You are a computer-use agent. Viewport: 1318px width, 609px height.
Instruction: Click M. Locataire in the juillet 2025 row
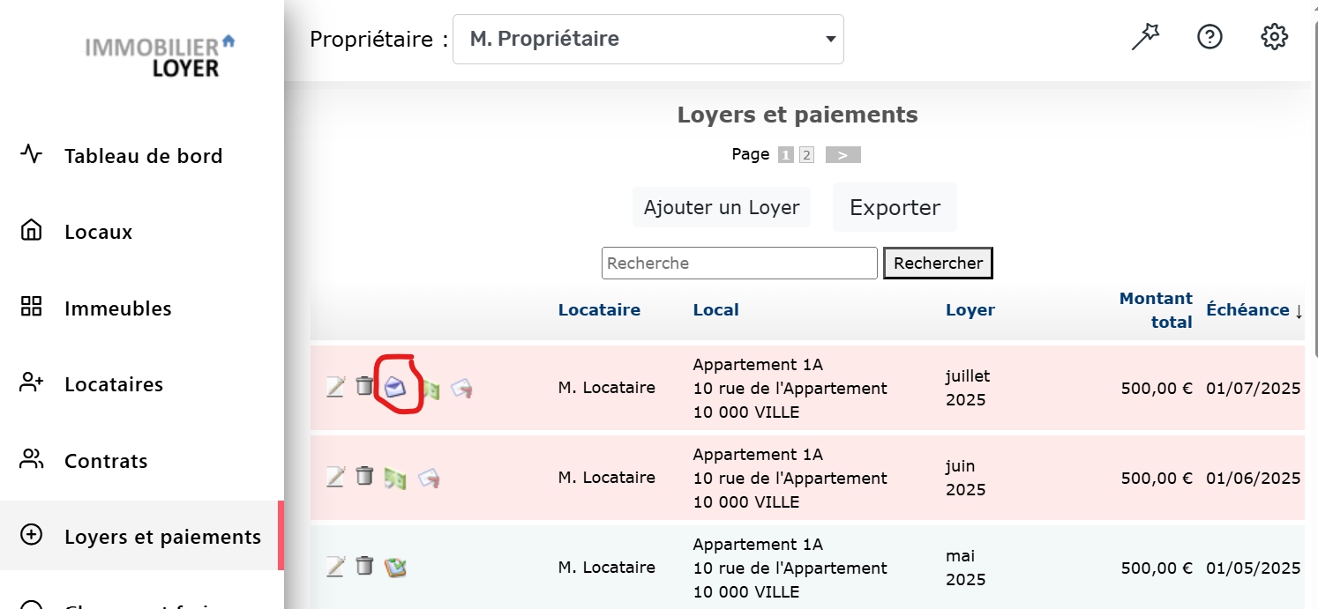[x=607, y=388]
